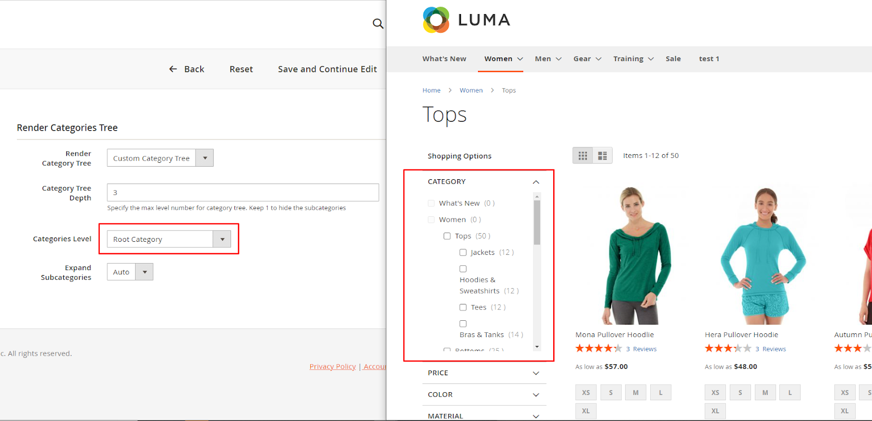Click the Luma logo icon
Viewport: 872px width, 421px height.
point(436,20)
